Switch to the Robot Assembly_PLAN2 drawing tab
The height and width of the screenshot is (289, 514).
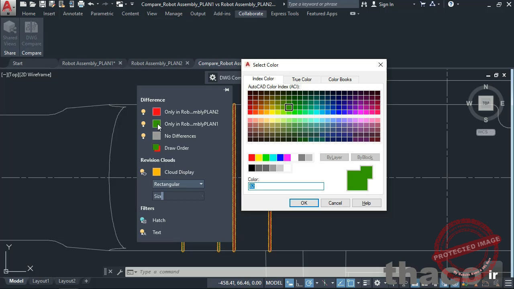point(157,63)
